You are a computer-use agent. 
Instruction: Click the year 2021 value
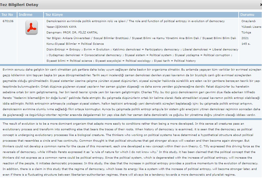click(245, 38)
